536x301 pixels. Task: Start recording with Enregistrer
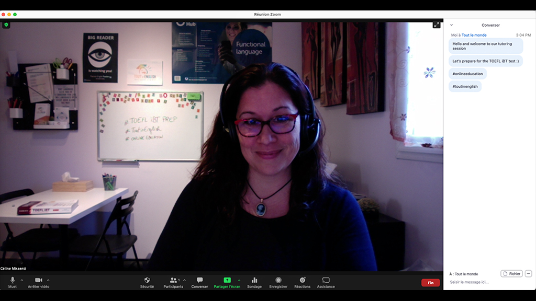coord(278,282)
